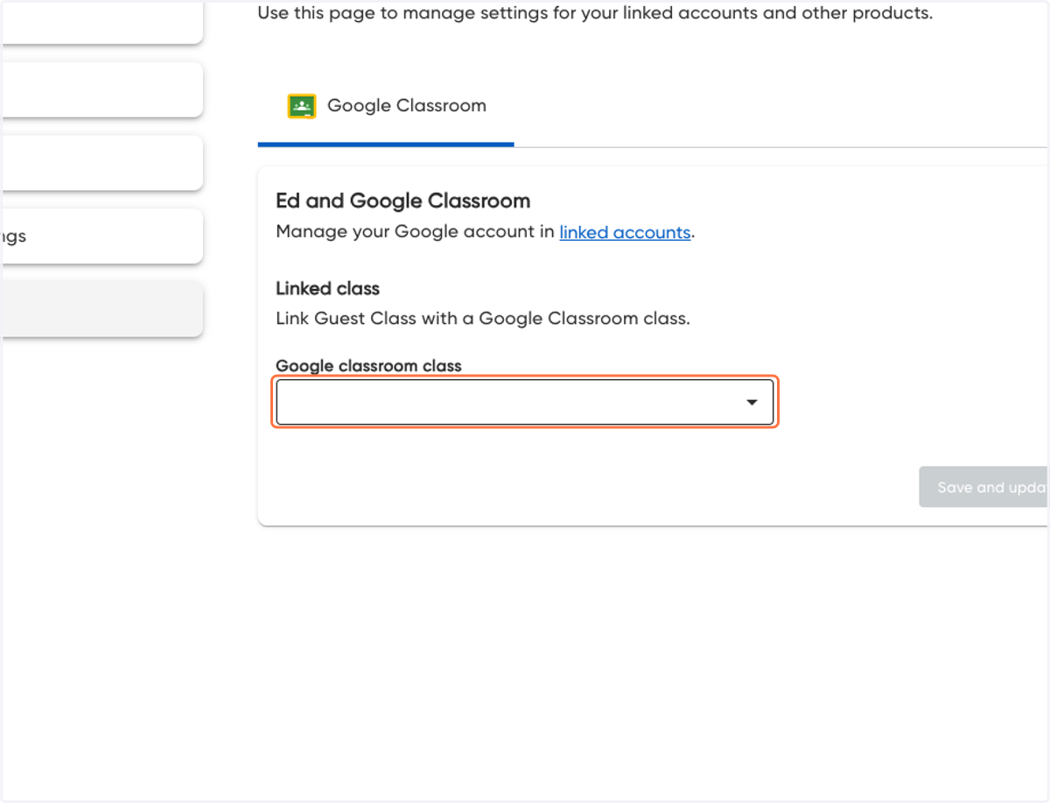Select the Google Classroom tab
1050x803 pixels.
(386, 106)
